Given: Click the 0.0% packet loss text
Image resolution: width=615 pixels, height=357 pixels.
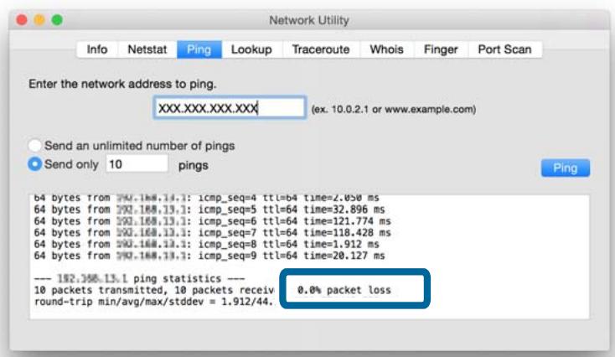Looking at the screenshot, I should coord(344,290).
